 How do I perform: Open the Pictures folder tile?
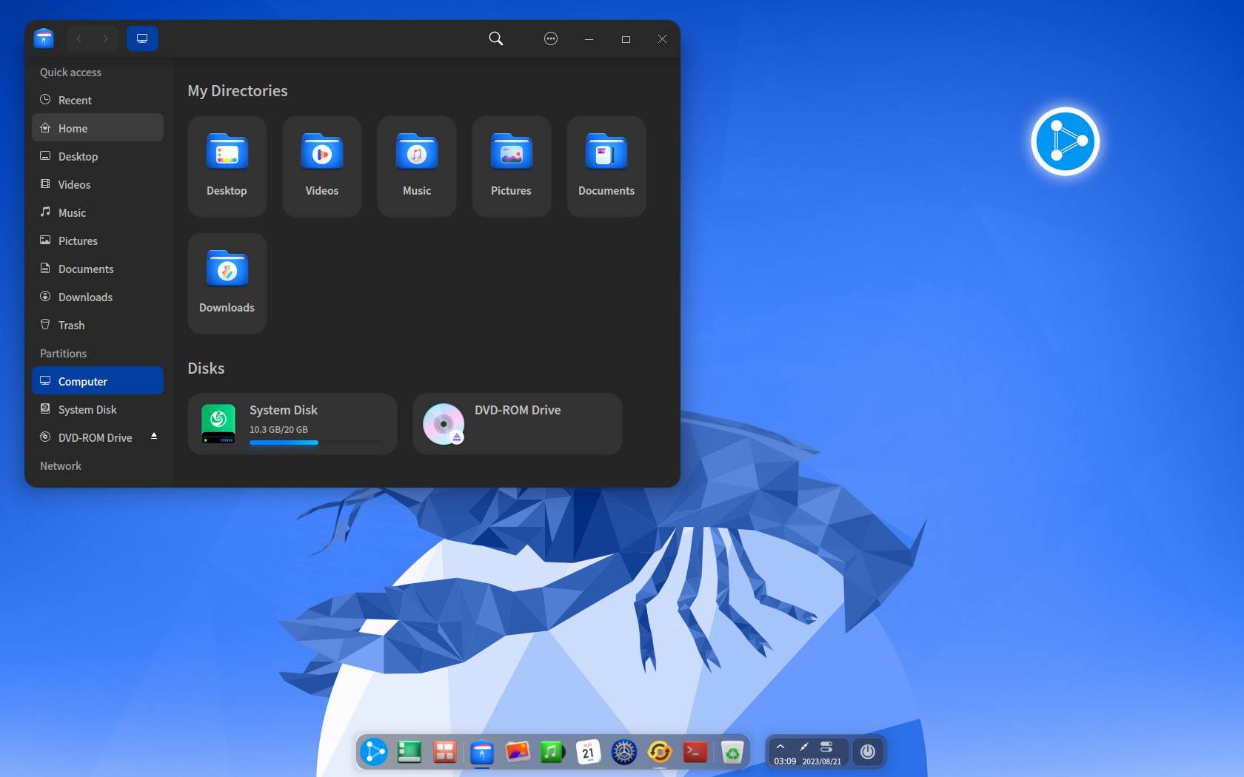511,166
